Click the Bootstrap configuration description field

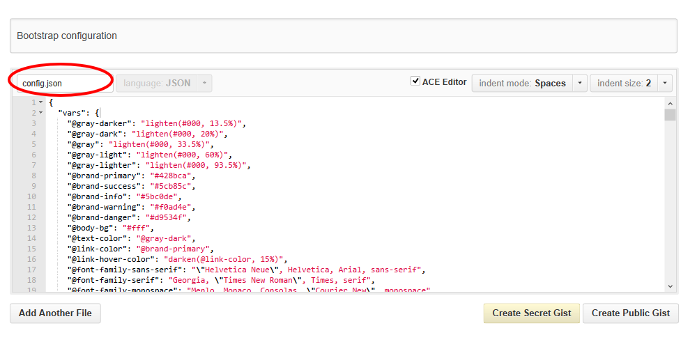(x=343, y=36)
